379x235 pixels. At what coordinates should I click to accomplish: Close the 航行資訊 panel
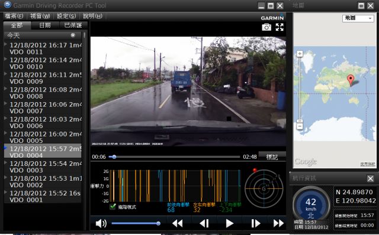pos(370,178)
